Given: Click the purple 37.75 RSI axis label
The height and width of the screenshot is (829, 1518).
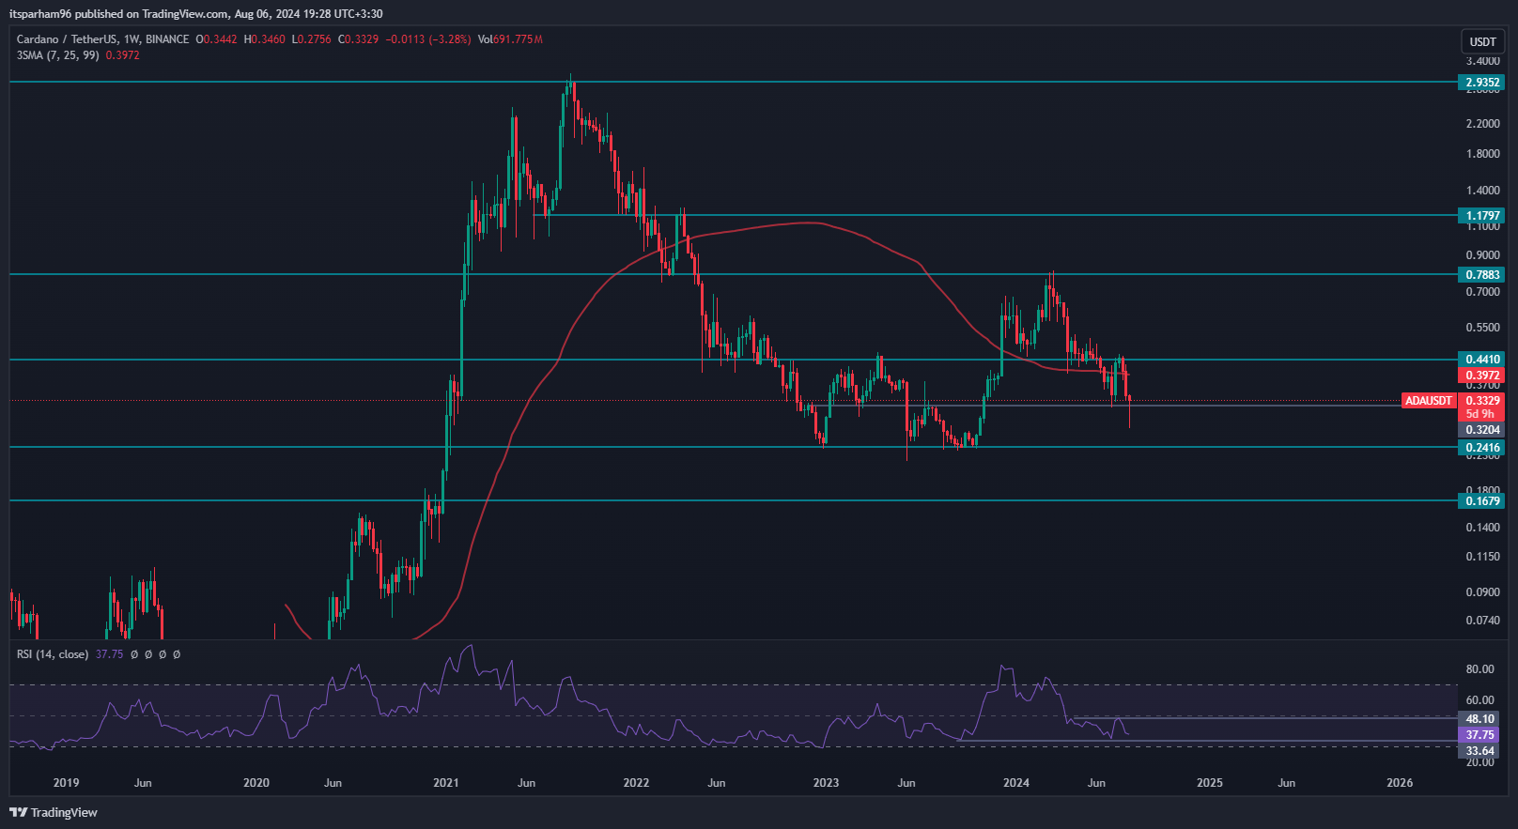Looking at the screenshot, I should click(1479, 735).
